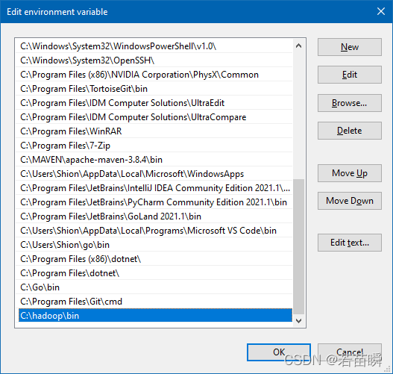Select the C:\hadoop\bin entry
393x374 pixels.
pyautogui.click(x=155, y=316)
